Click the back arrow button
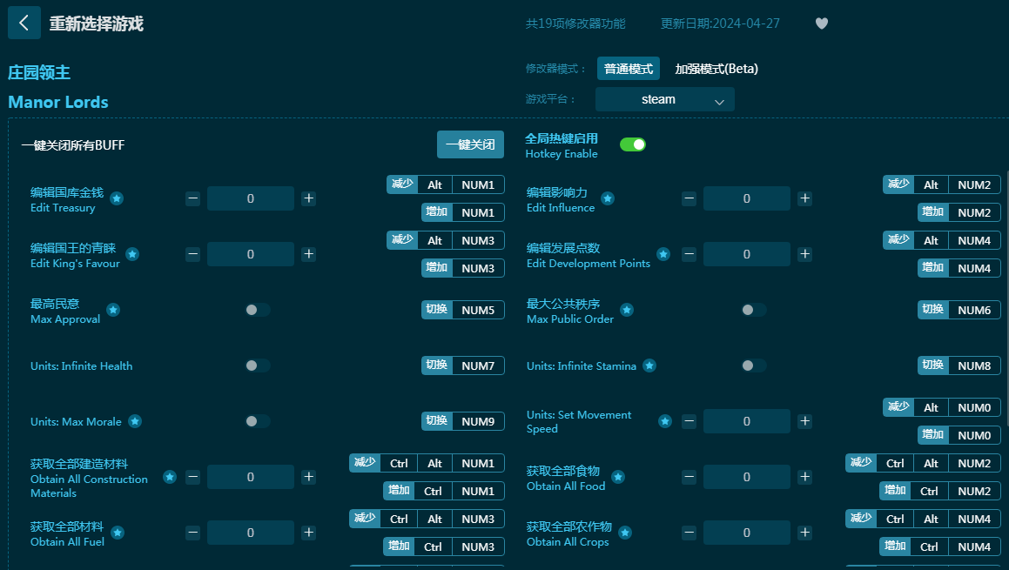Viewport: 1009px width, 570px height. pos(24,23)
